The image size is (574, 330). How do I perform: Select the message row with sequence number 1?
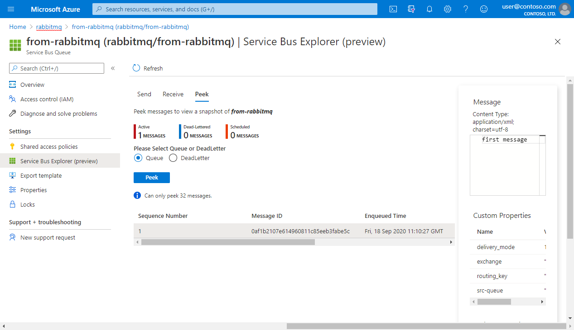[294, 231]
